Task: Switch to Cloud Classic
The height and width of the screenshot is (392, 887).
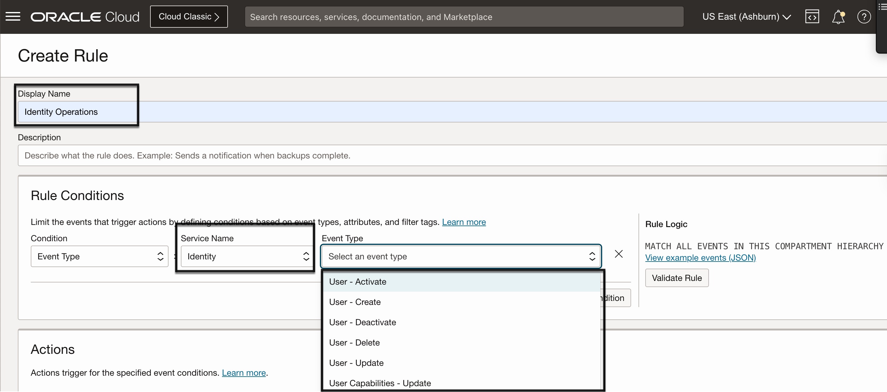Action: coord(189,17)
